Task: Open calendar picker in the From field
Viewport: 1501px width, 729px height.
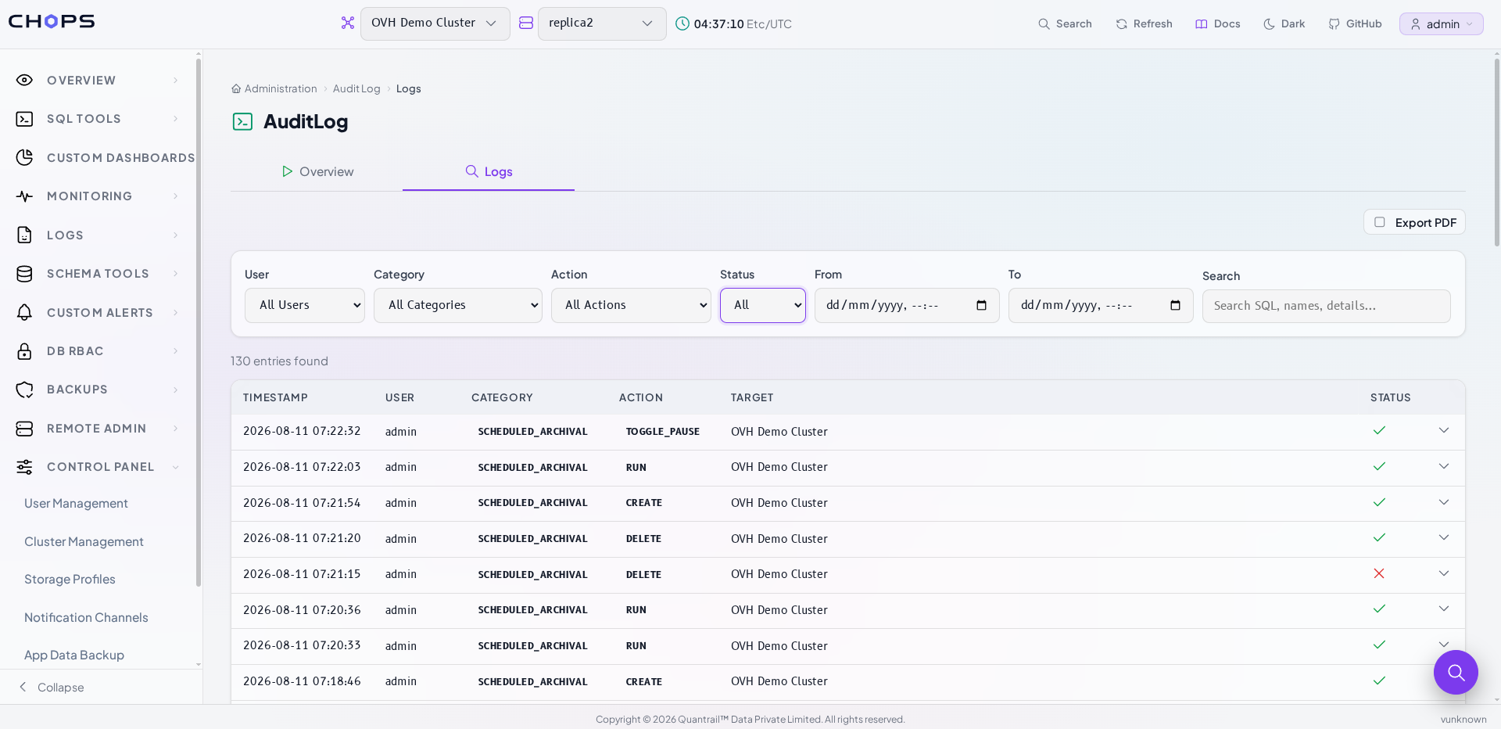Action: point(982,305)
